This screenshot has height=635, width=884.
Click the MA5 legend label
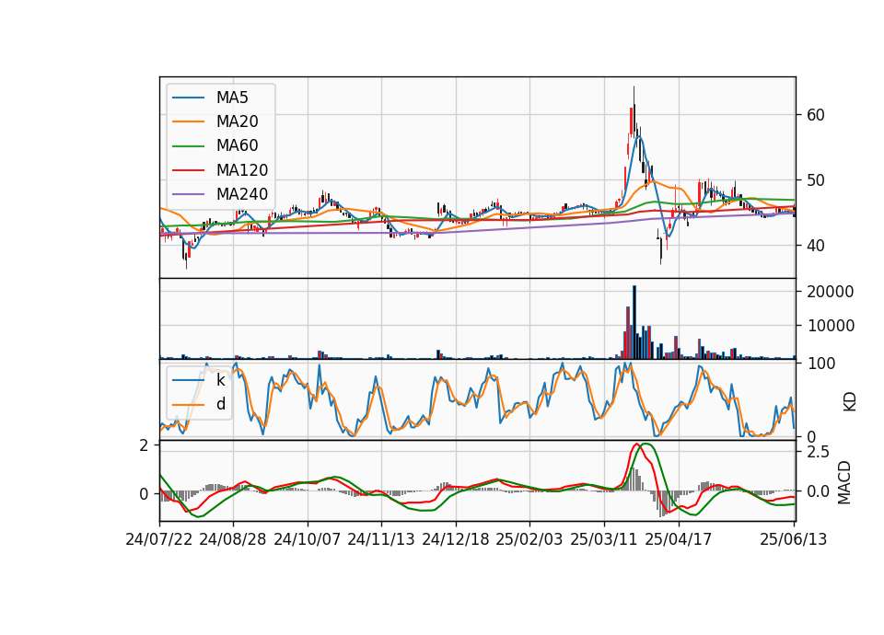tap(232, 98)
